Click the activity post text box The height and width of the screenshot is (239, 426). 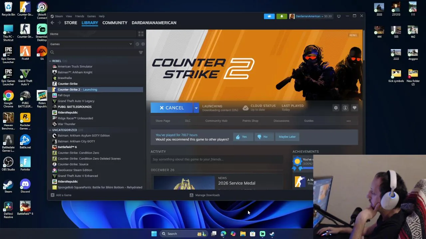[x=217, y=159]
